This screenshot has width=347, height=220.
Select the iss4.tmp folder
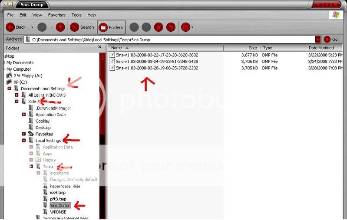click(57, 193)
